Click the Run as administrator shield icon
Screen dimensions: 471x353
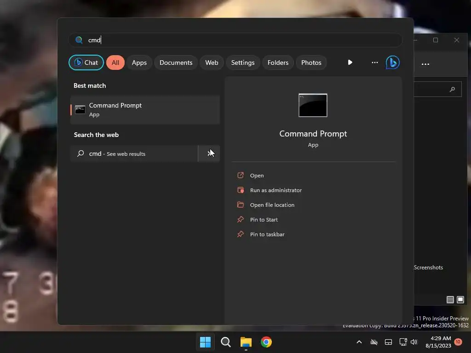(241, 190)
